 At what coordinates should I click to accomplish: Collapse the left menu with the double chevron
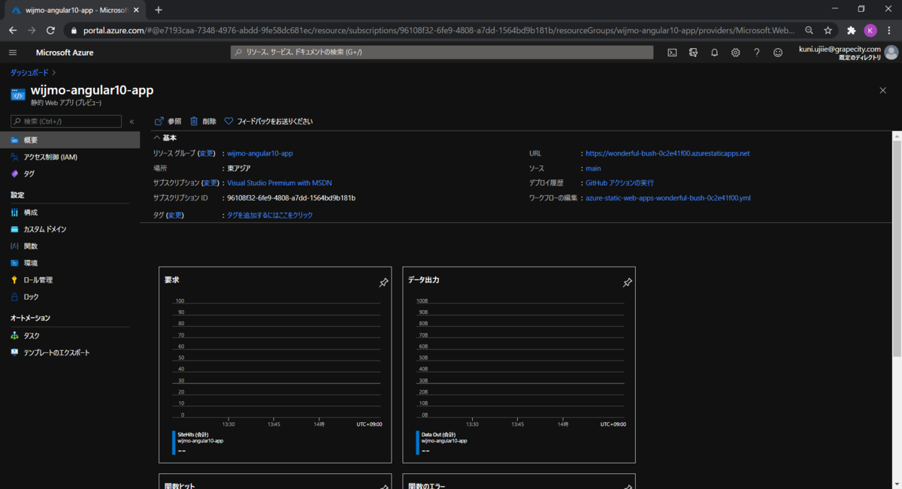(132, 121)
